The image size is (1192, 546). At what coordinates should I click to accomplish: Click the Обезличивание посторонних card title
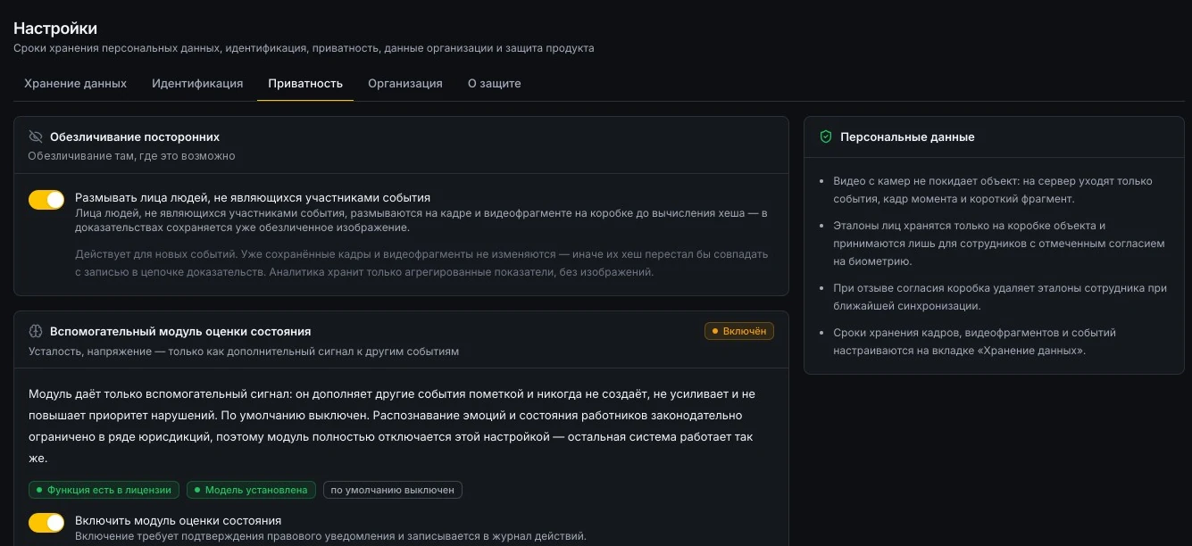click(135, 136)
